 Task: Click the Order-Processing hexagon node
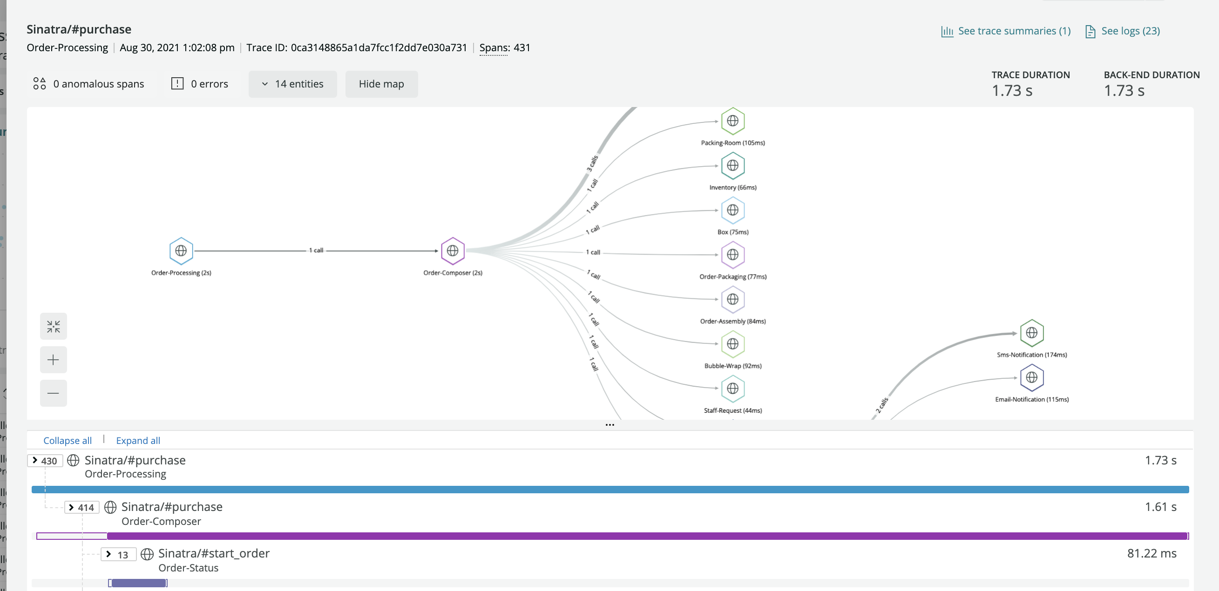click(x=181, y=250)
